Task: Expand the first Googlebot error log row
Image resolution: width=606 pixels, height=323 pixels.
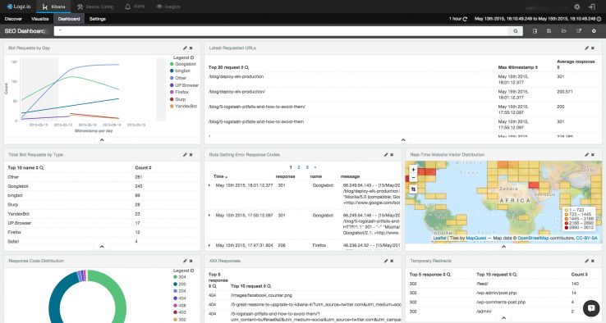Action: [x=209, y=185]
